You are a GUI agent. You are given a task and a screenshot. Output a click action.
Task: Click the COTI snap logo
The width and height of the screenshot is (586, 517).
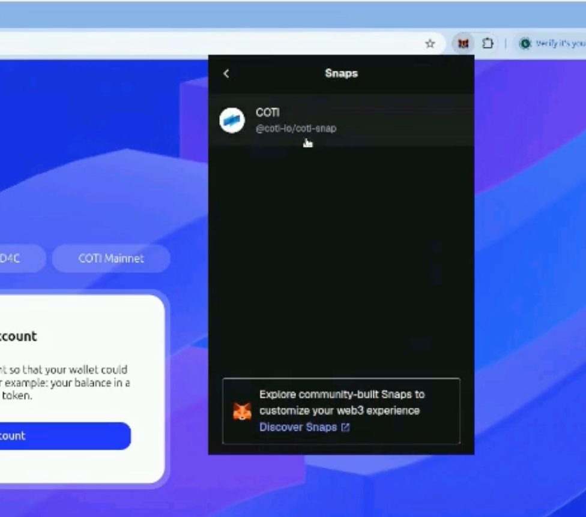[232, 120]
